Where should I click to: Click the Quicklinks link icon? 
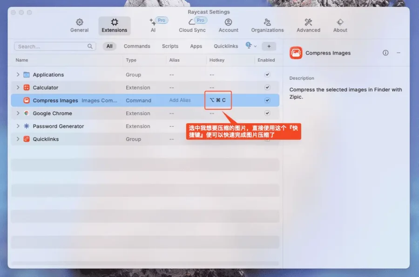(27, 138)
